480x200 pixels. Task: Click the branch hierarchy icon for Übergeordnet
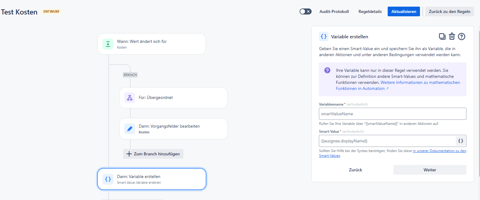point(130,98)
